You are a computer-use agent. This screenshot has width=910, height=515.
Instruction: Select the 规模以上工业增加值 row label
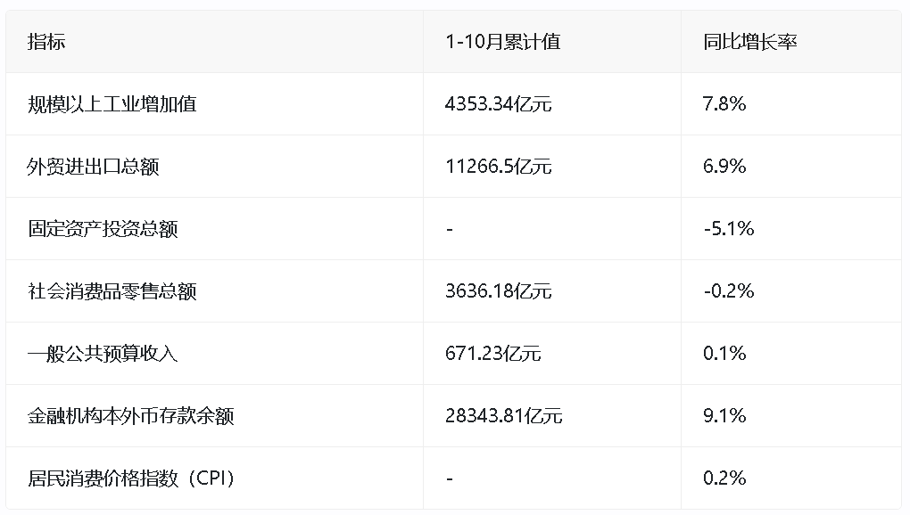[112, 104]
